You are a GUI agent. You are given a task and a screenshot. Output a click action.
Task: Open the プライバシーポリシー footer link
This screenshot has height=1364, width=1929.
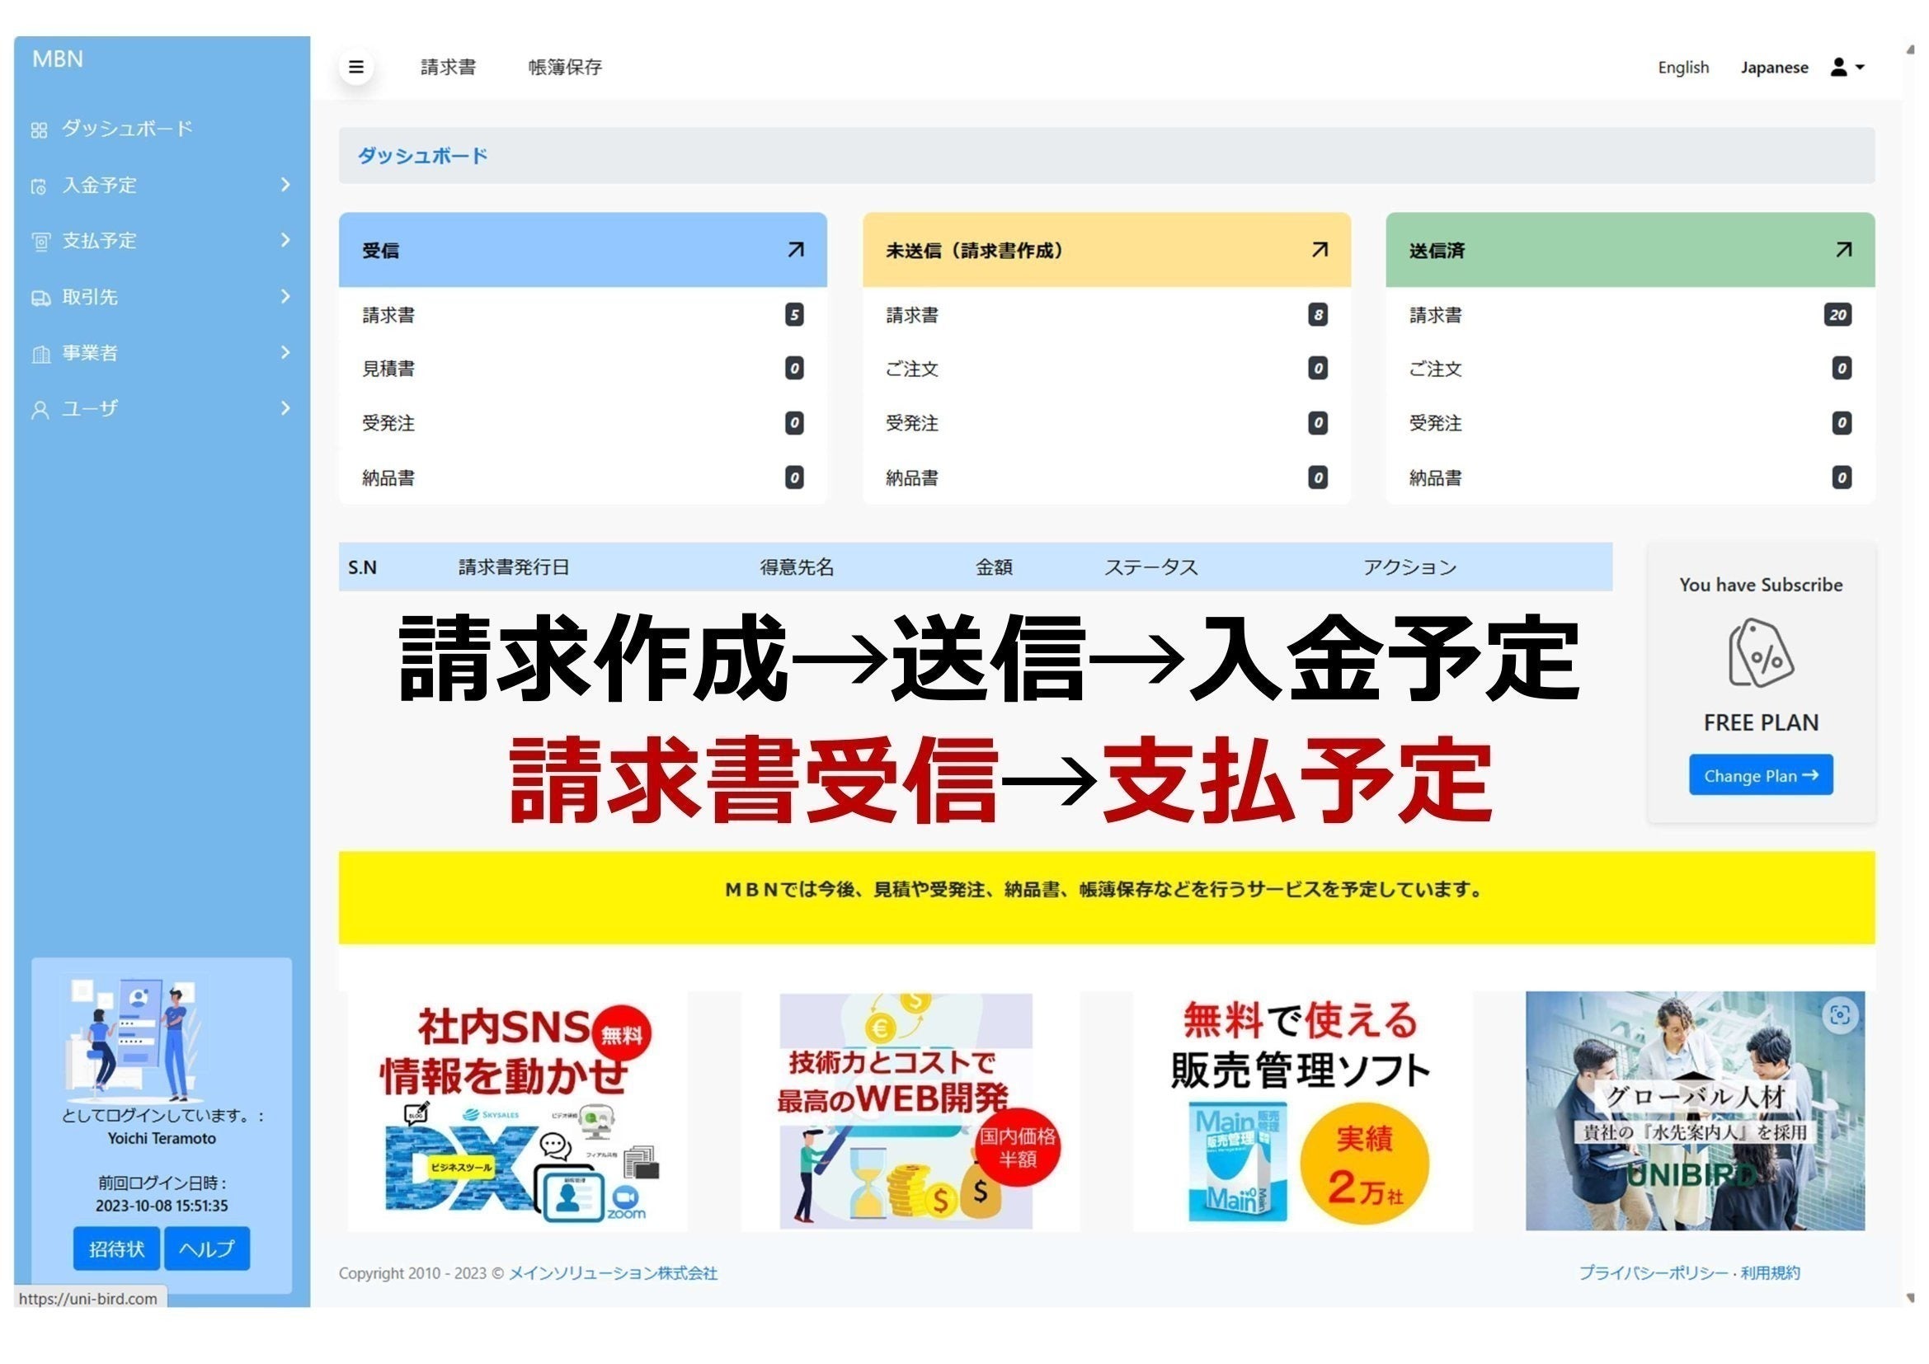[x=1653, y=1273]
